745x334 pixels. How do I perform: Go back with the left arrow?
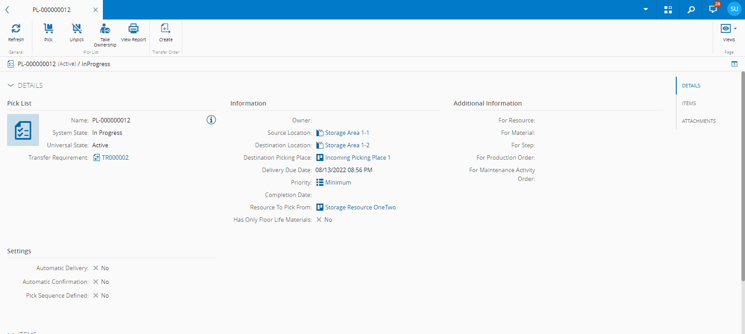pyautogui.click(x=7, y=10)
